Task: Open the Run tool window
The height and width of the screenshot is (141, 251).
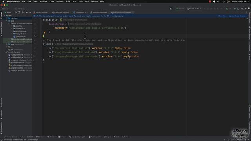Action: [x=22, y=137]
